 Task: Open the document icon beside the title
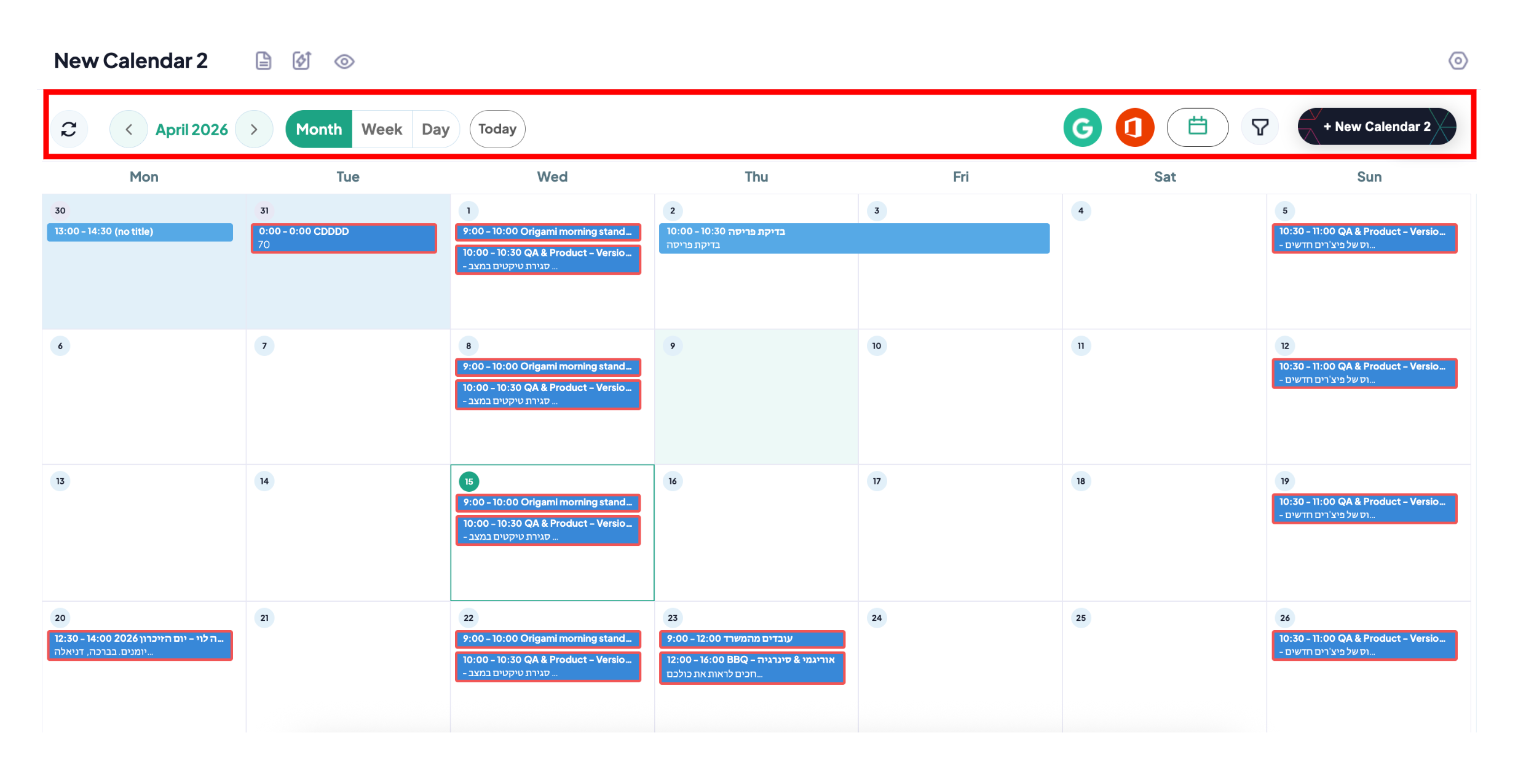coord(263,61)
